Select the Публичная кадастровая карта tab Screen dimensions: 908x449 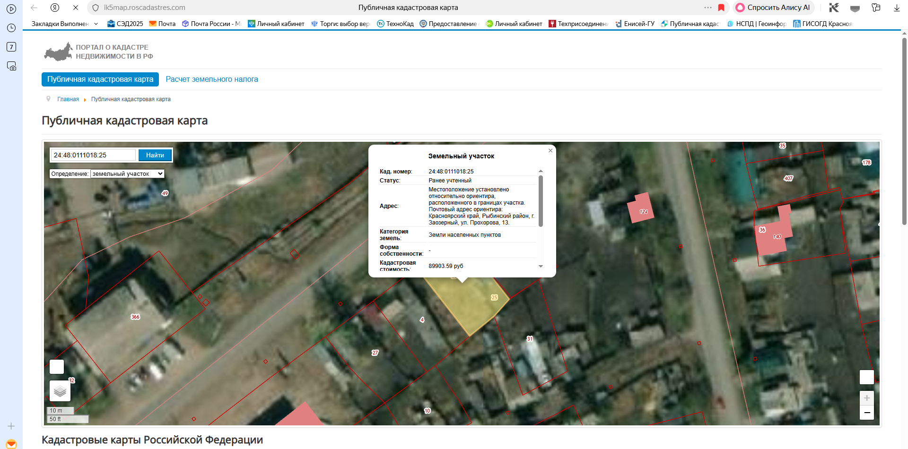[x=100, y=79]
